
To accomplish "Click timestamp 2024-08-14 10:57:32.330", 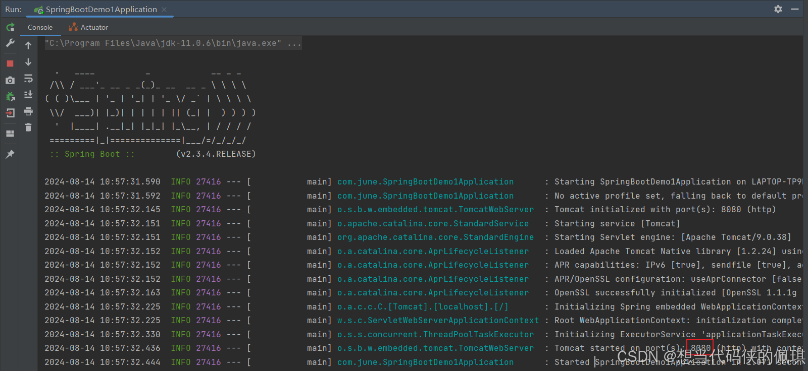I will pos(103,335).
